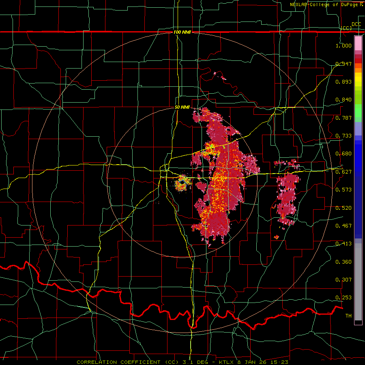The height and width of the screenshot is (365, 365).
Task: Select the 100 NMI range ring label
Action: click(182, 32)
